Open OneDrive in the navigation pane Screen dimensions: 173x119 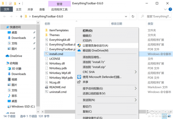16,56
